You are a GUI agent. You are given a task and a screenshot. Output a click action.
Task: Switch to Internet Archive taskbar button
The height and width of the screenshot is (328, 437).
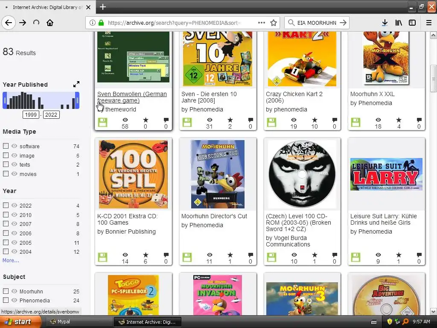coord(148,322)
